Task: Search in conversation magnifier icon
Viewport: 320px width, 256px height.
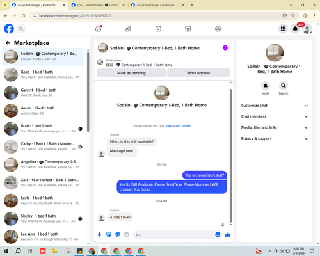Action: tap(283, 86)
